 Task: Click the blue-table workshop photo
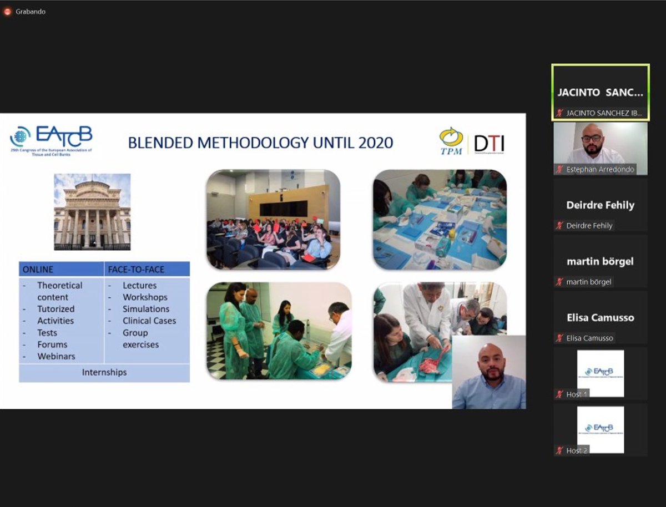coord(440,220)
